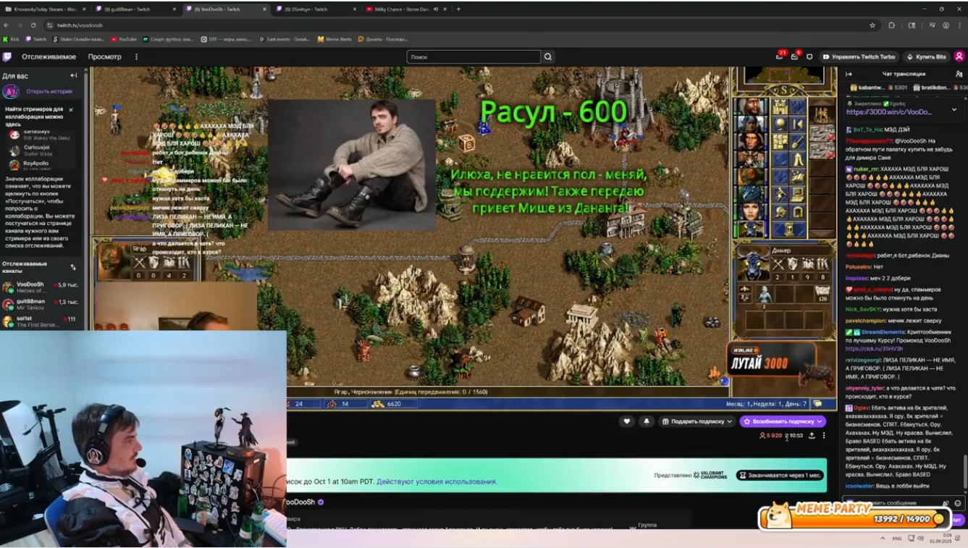
Task: Open the emote picker in chat input
Action: [x=958, y=503]
